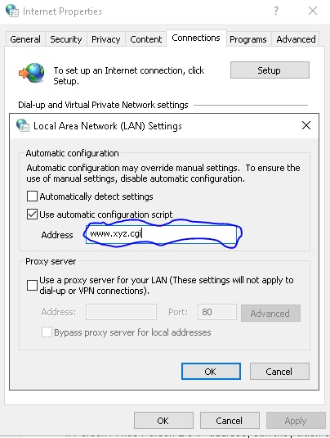Click the question mark help icon
The width and height of the screenshot is (330, 438).
tap(275, 11)
